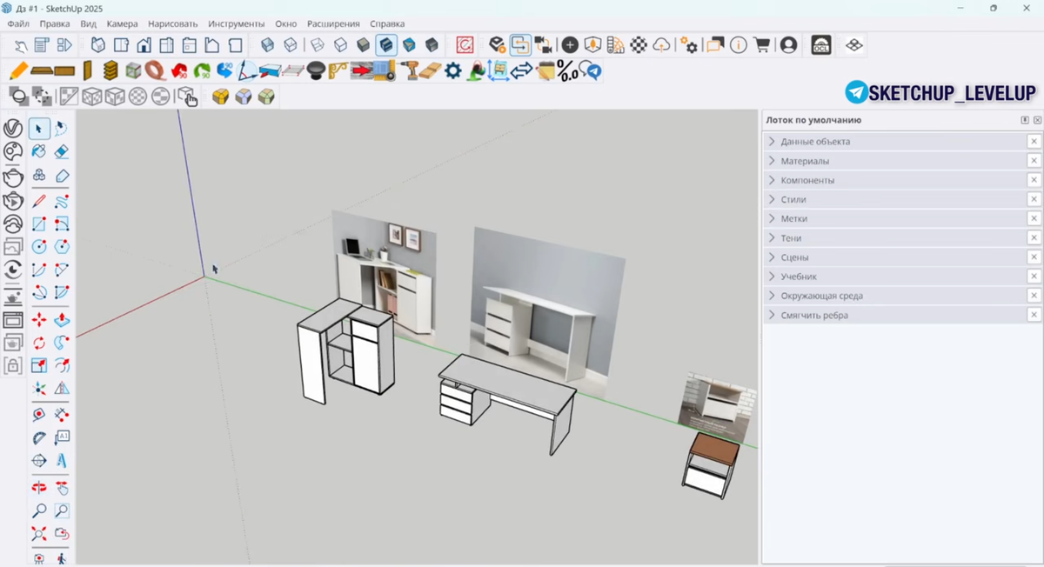This screenshot has width=1044, height=567.
Task: Toggle the X-Ray face style
Action: tap(268, 45)
